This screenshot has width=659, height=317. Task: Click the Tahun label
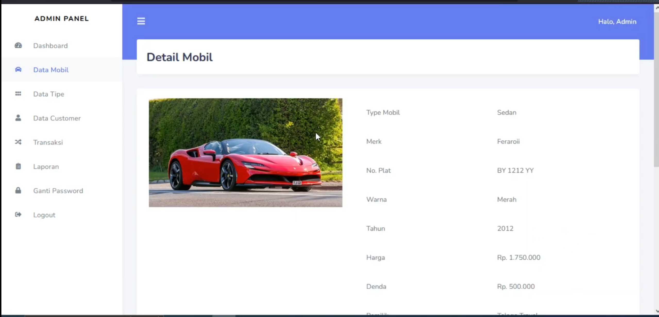click(376, 228)
